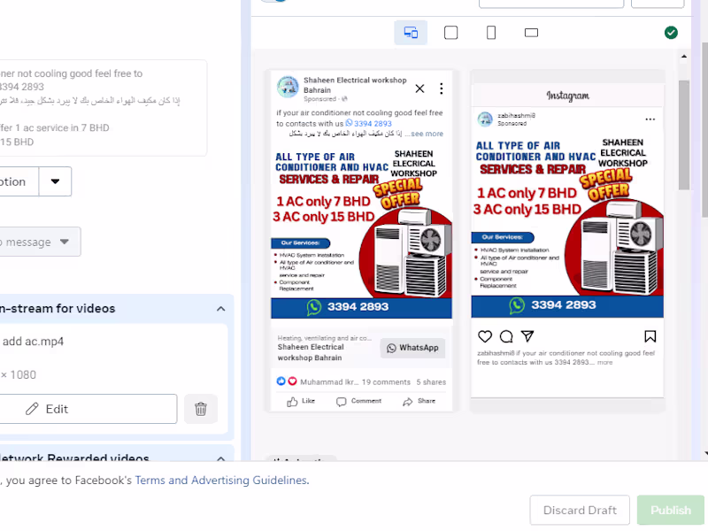Click the 3394 2893 WhatsApp number link
The image size is (708, 531).
(x=369, y=123)
